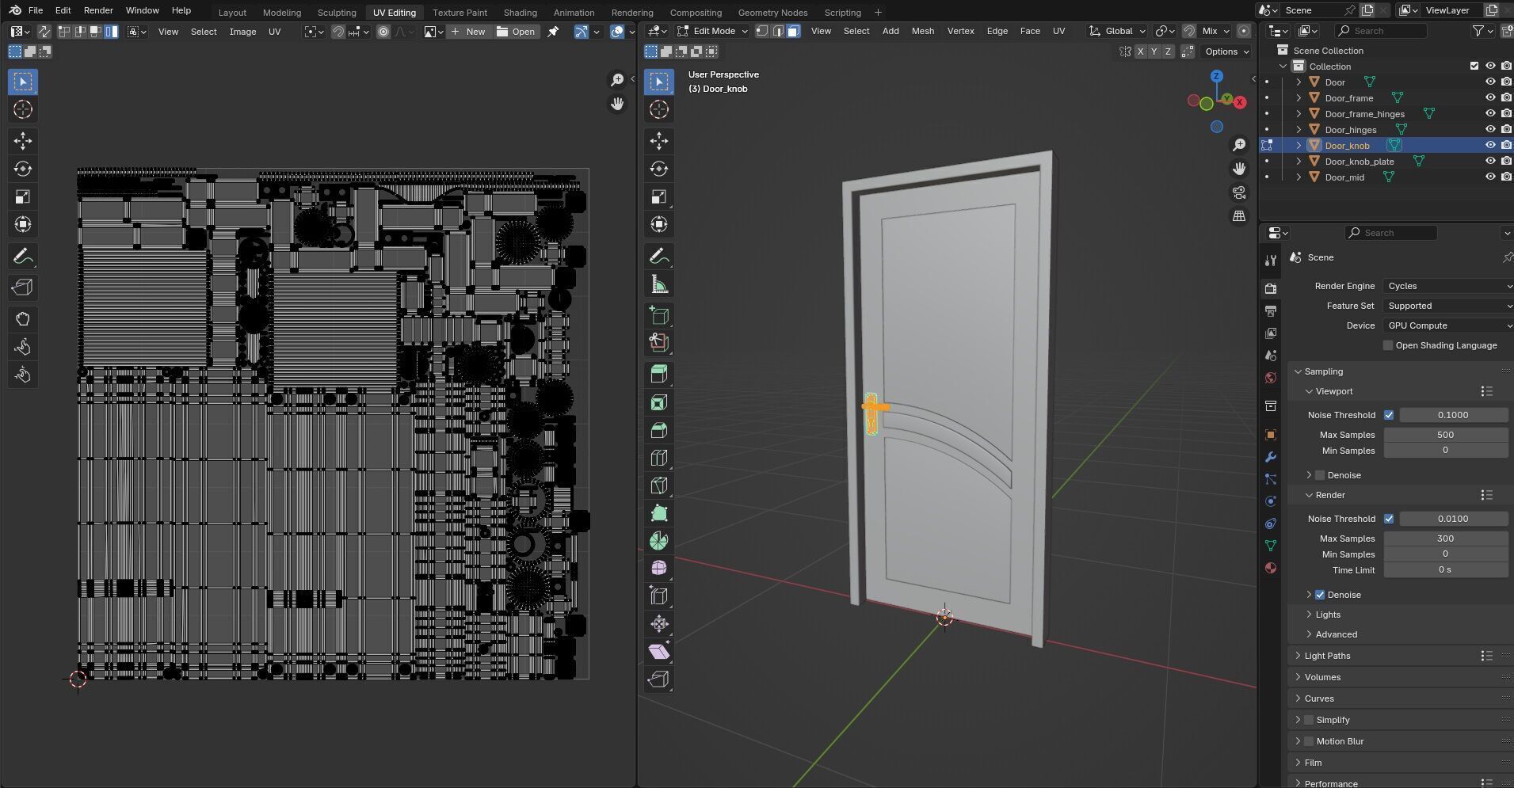Select the Smooth tool
Screen dimensions: 1514x788
[659, 569]
